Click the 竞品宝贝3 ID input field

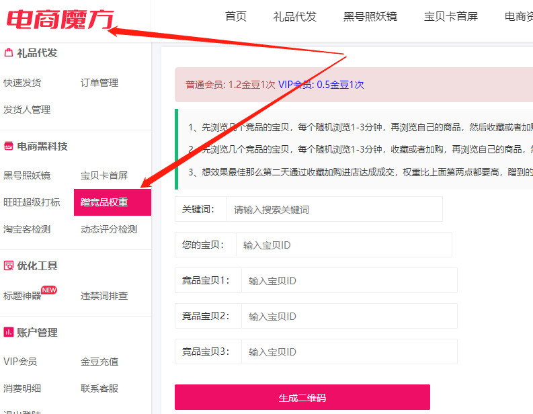coord(350,351)
